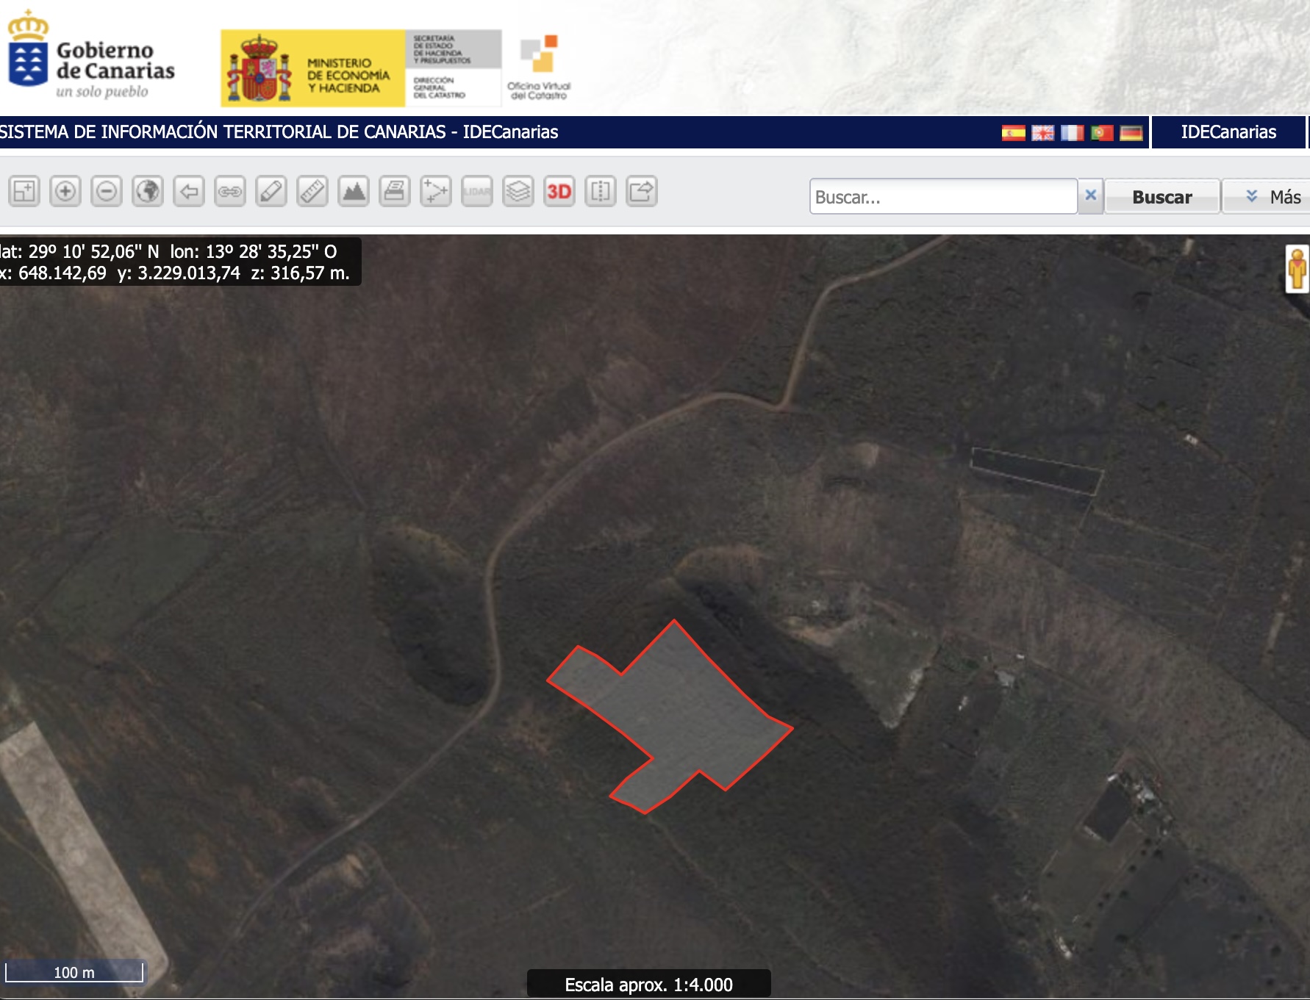Open the elevation profile tool

tap(354, 192)
